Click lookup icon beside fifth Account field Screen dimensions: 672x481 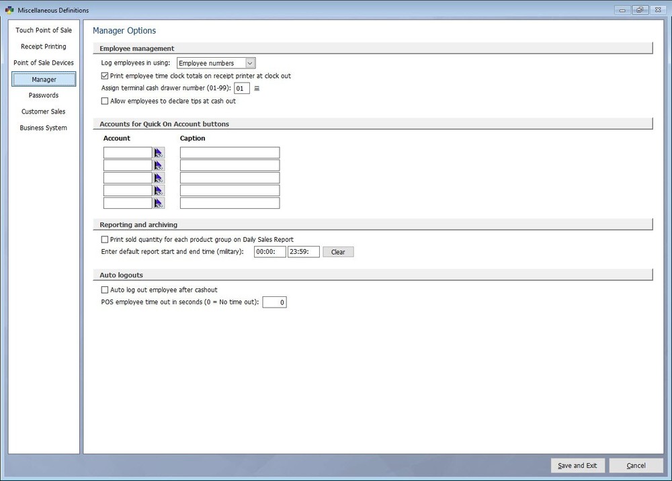click(x=159, y=203)
